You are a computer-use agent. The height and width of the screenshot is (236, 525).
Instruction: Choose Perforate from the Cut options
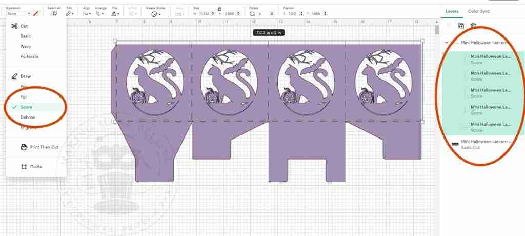point(29,56)
